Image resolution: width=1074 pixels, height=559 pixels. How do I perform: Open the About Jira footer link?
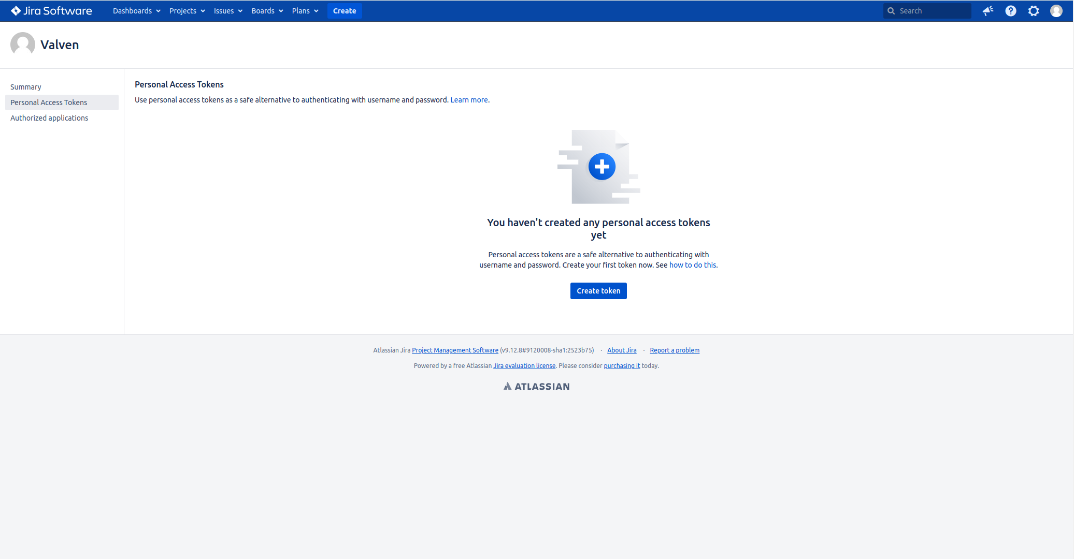point(622,350)
